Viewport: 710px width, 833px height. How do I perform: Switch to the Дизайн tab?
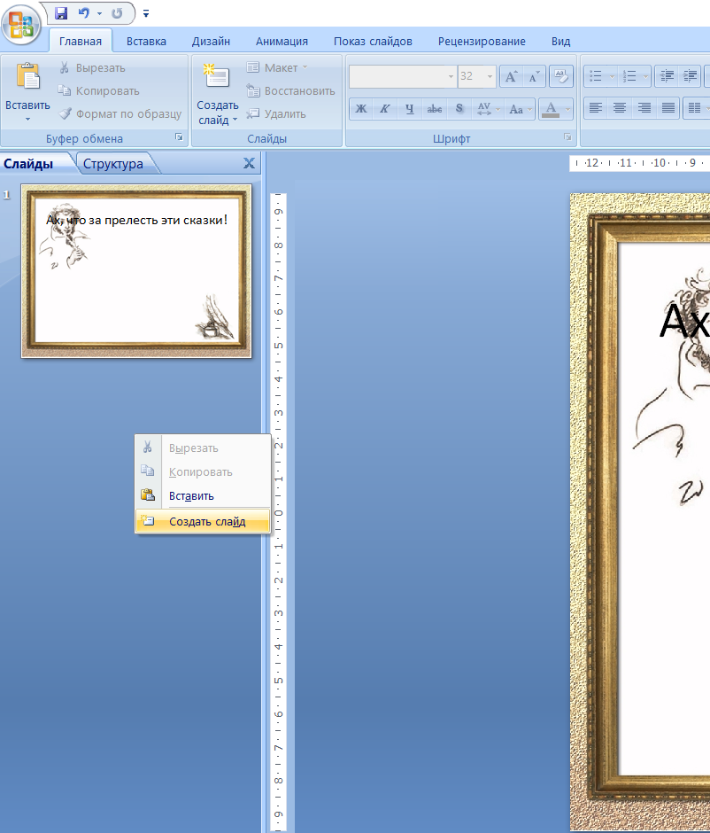click(211, 42)
